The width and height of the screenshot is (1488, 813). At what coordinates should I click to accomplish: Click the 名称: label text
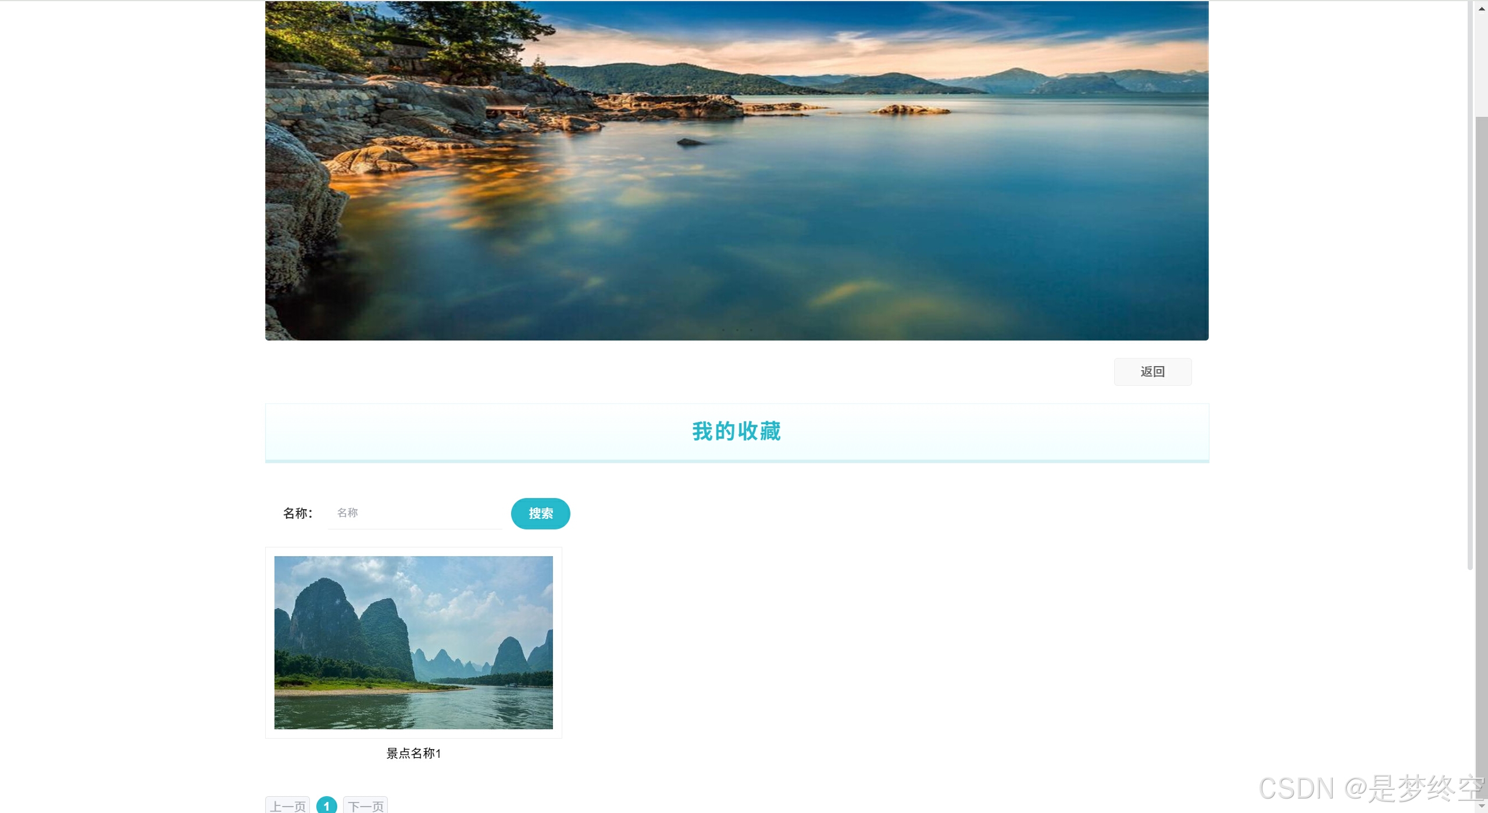click(x=298, y=513)
